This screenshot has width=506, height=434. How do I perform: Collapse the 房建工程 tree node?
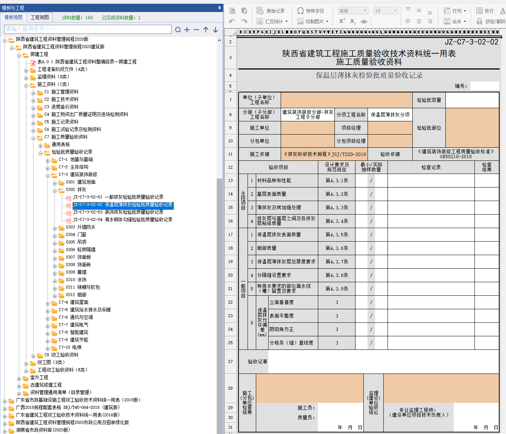[19, 55]
